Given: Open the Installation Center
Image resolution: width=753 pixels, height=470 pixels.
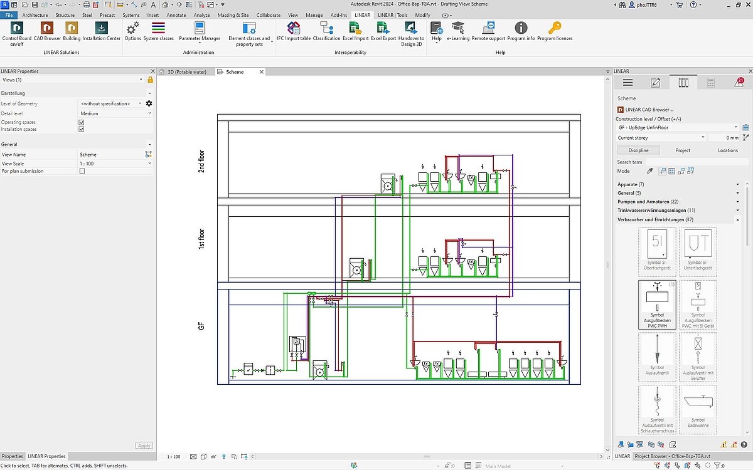Looking at the screenshot, I should 101,28.
